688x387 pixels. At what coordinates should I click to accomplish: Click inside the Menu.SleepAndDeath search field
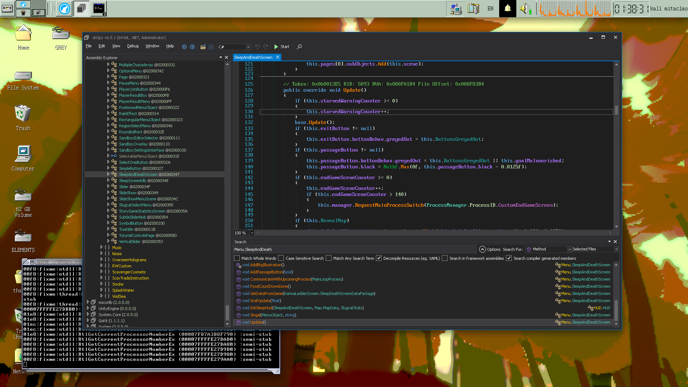(x=322, y=249)
